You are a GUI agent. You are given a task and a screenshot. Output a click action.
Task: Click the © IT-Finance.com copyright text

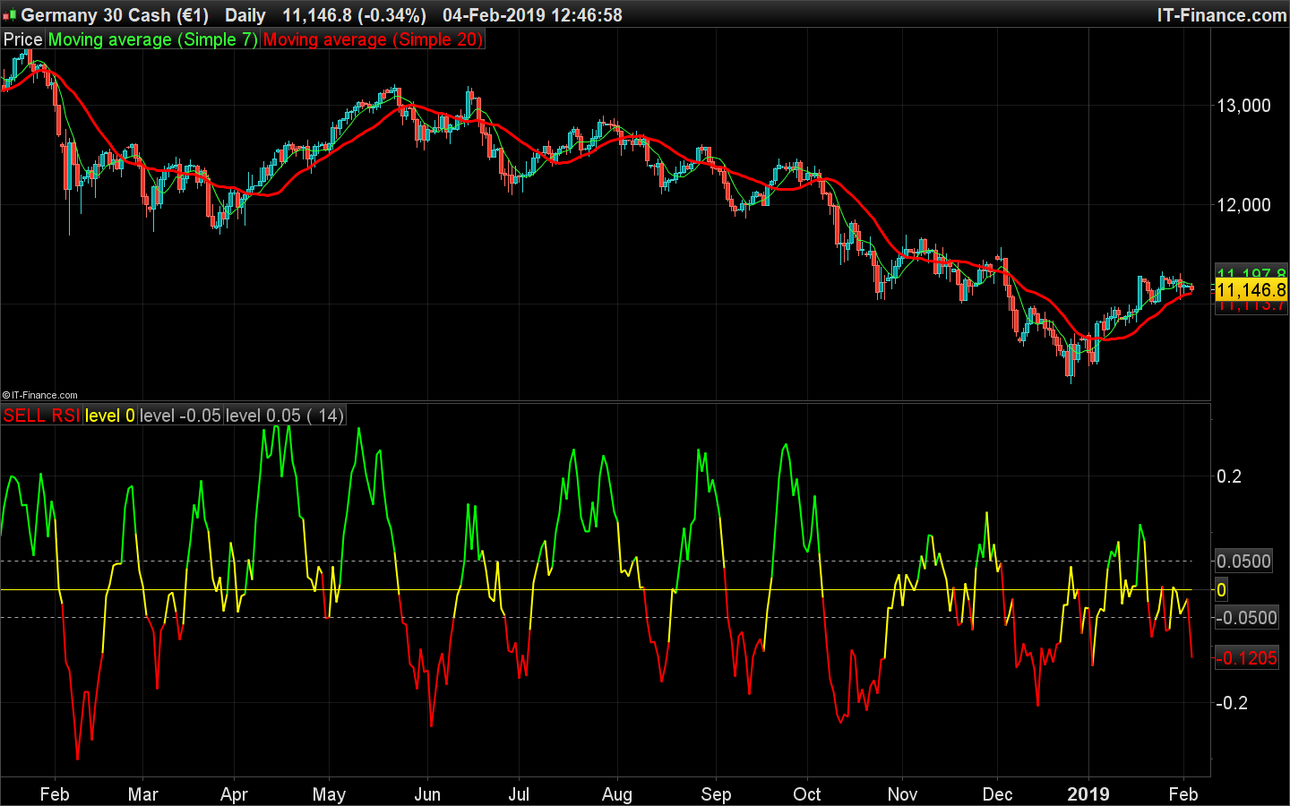[40, 395]
